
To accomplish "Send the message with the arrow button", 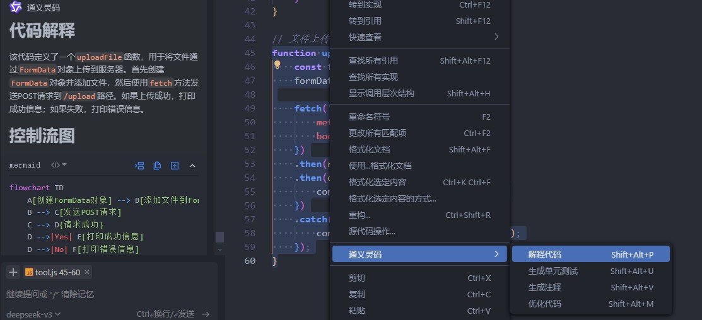I will pos(206,314).
